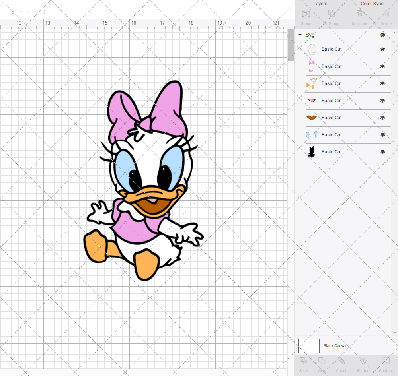This screenshot has width=398, height=376.
Task: Click the Attach tool icon
Action: tap(341, 361)
